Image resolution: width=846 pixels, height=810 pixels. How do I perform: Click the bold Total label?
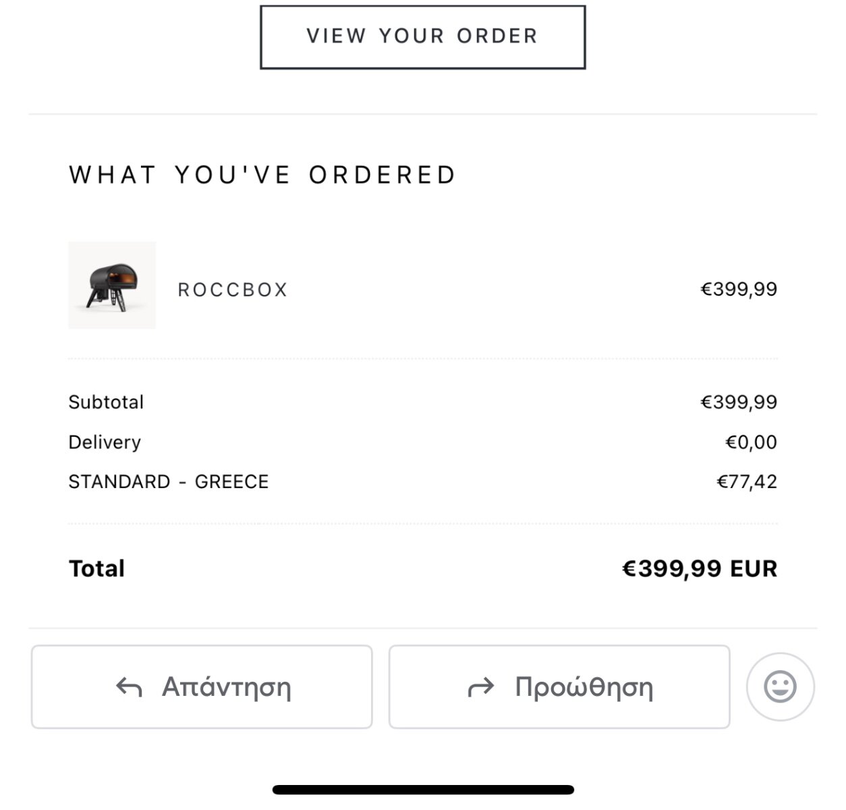pos(96,568)
